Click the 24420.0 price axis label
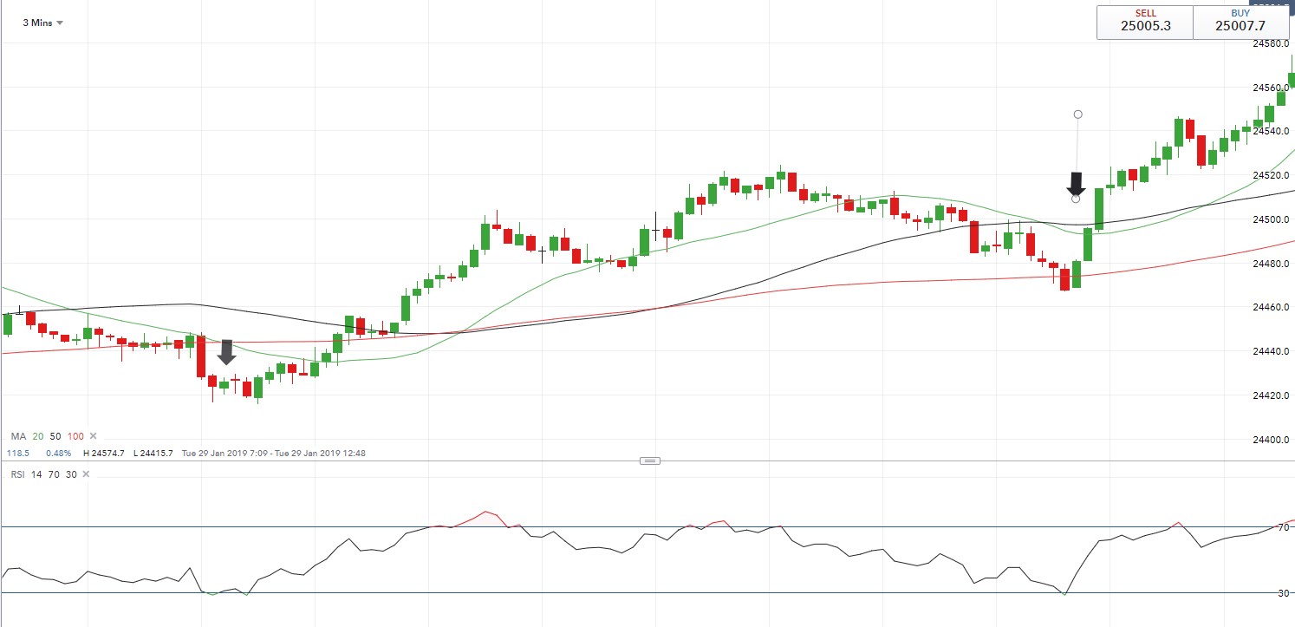 click(x=1272, y=396)
